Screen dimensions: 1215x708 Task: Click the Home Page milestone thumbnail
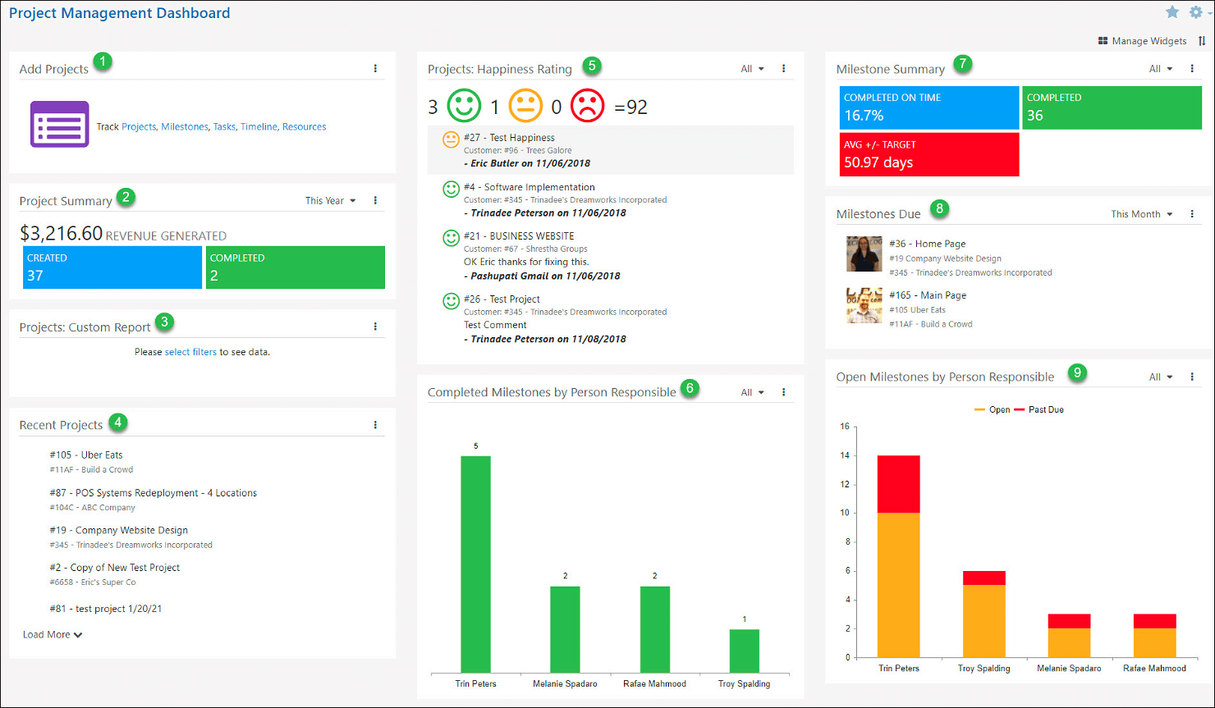pyautogui.click(x=864, y=254)
